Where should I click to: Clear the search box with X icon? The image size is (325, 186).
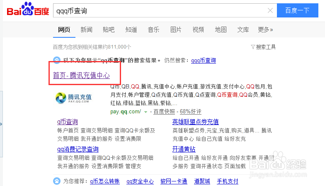coord(270,10)
